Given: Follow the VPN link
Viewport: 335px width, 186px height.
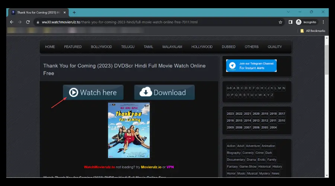Looking at the screenshot, I should click(x=170, y=167).
